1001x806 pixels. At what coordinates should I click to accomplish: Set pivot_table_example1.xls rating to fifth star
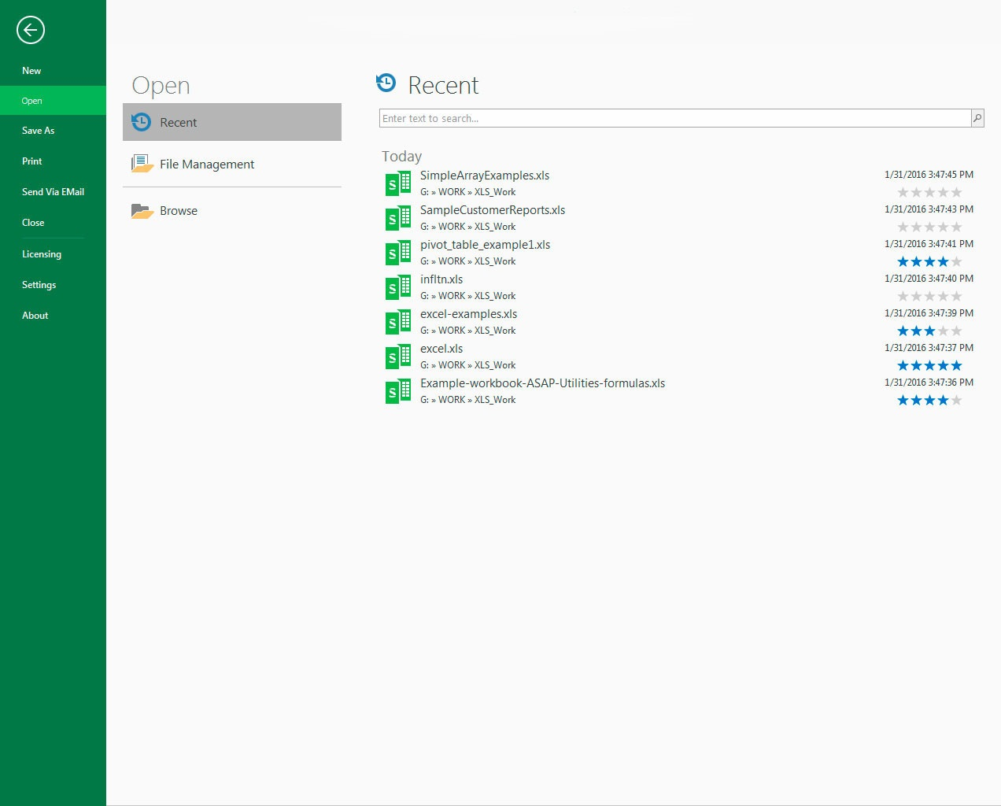[x=956, y=262]
